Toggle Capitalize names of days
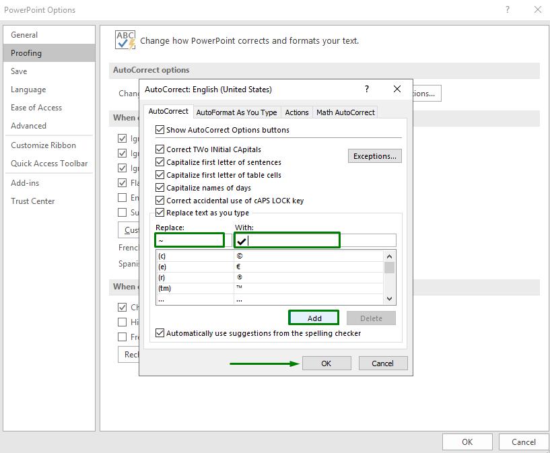Viewport: 550px width, 453px height. tap(160, 187)
